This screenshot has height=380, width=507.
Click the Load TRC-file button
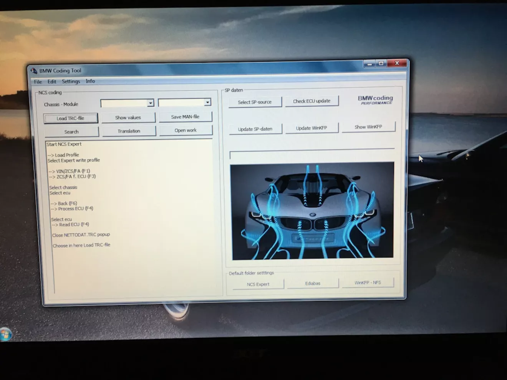coord(71,118)
